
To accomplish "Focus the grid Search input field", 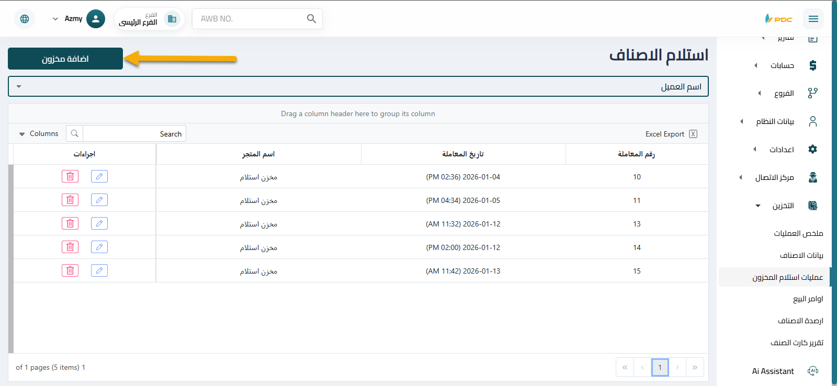I will click(x=134, y=133).
